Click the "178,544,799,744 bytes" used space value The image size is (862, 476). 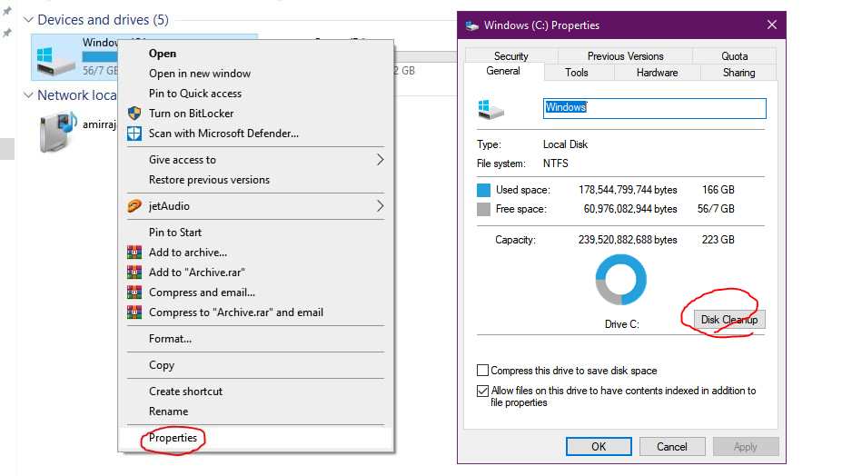click(628, 190)
